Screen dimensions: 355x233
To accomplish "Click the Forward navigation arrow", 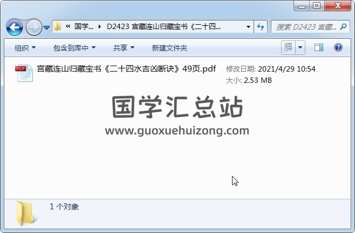I will [x=34, y=27].
